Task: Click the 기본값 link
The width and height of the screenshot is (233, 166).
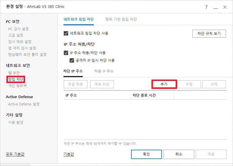Action: 69,154
